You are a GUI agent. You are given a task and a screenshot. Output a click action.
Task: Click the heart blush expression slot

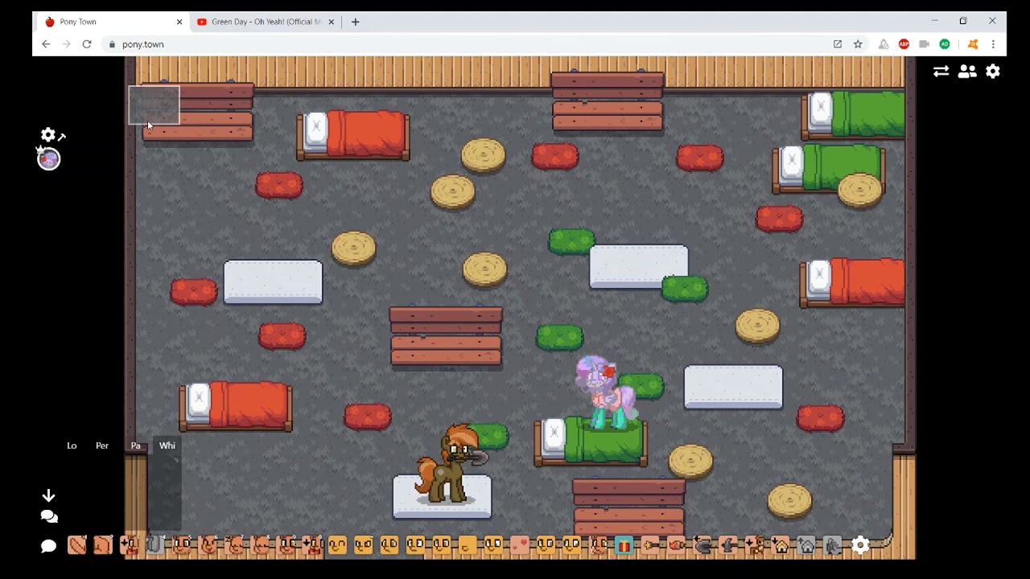tap(519, 545)
